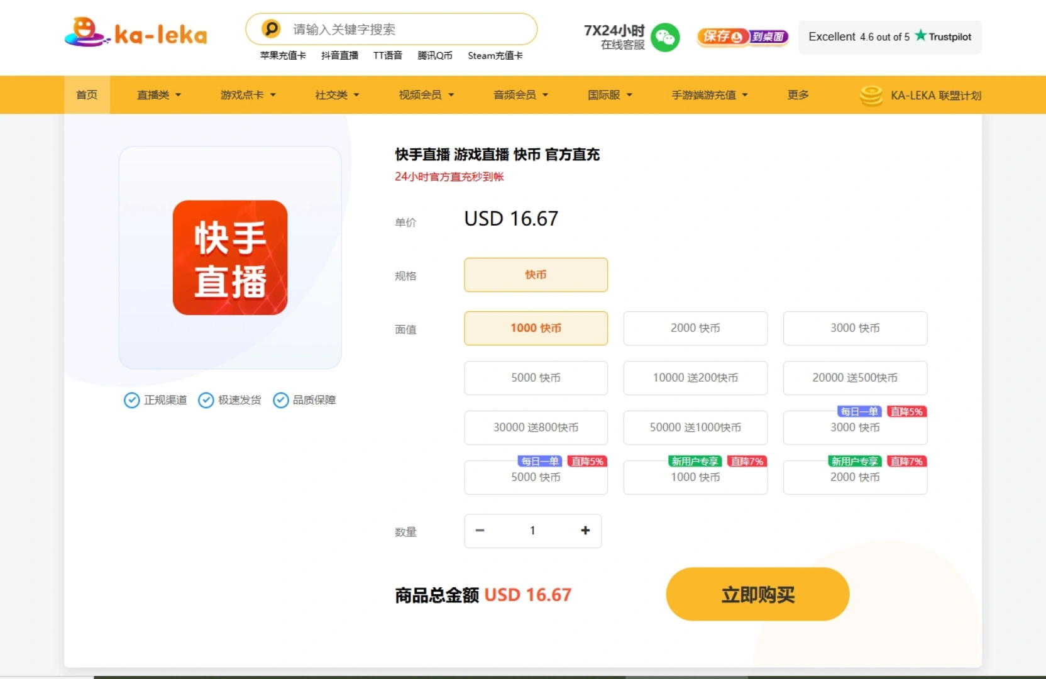
Task: Select the 新用户专享 1000 快币 option
Action: 695,477
